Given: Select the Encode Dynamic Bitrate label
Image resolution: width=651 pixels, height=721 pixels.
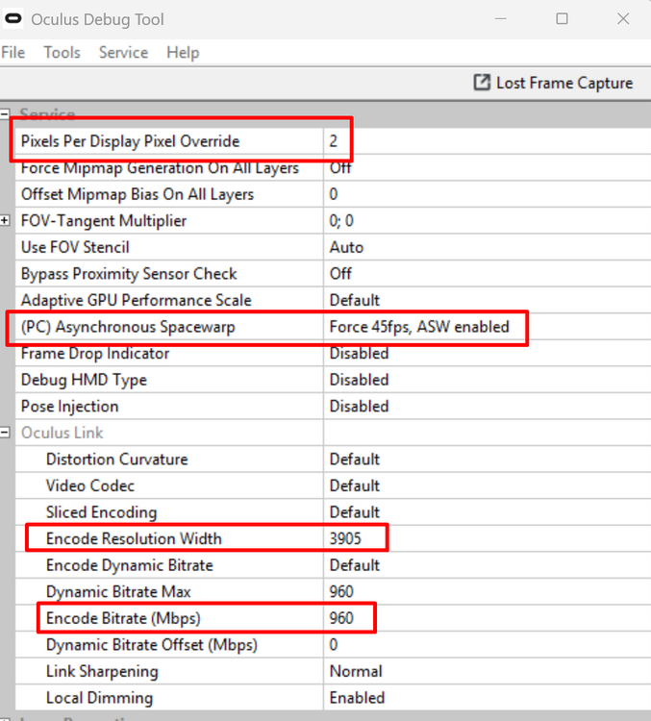Looking at the screenshot, I should pos(130,565).
